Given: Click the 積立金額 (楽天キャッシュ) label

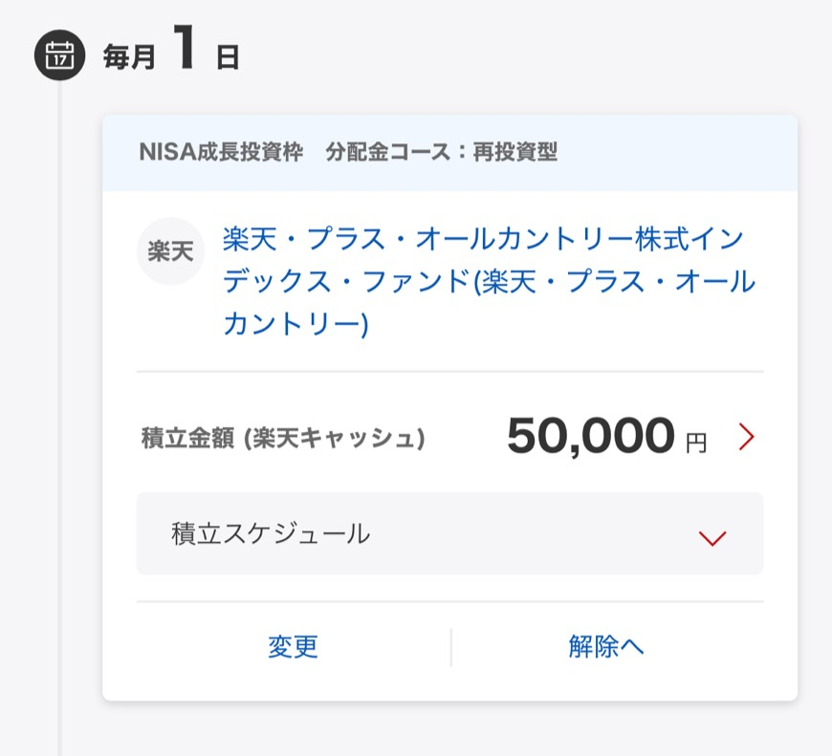Looking at the screenshot, I should pyautogui.click(x=283, y=439).
